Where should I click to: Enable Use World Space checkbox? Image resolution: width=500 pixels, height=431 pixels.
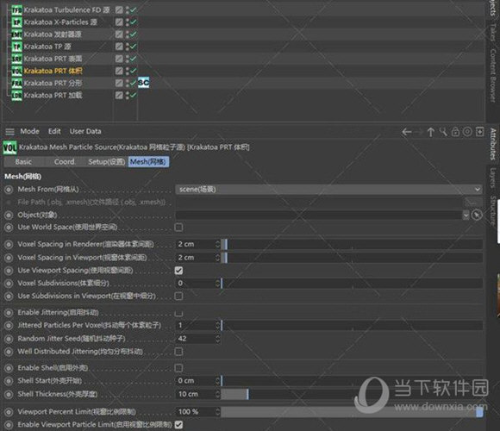pyautogui.click(x=179, y=228)
